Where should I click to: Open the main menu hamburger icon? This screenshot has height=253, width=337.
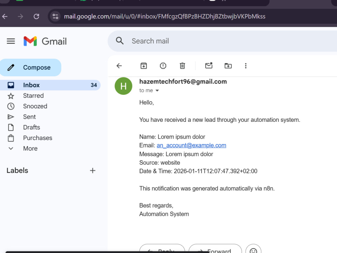point(11,41)
